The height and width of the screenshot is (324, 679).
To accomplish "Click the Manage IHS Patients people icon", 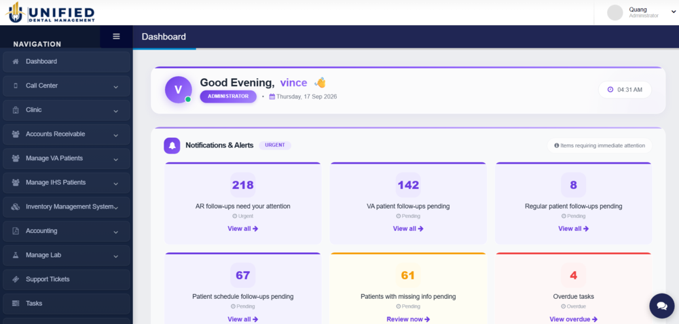I will point(16,183).
